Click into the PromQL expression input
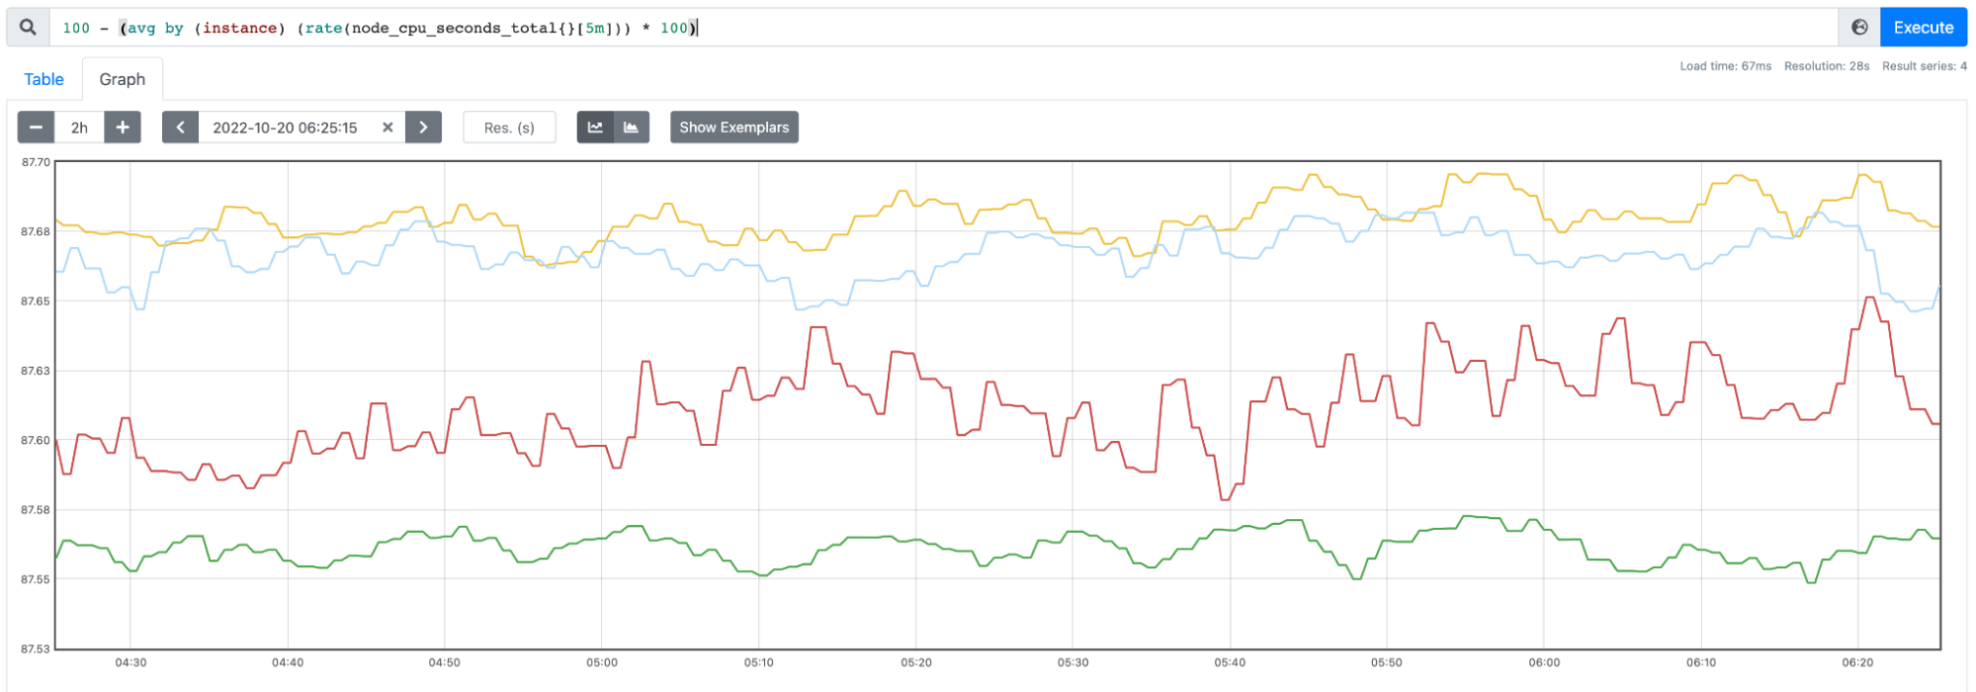Viewport: 1976px width, 692px height. point(944,28)
